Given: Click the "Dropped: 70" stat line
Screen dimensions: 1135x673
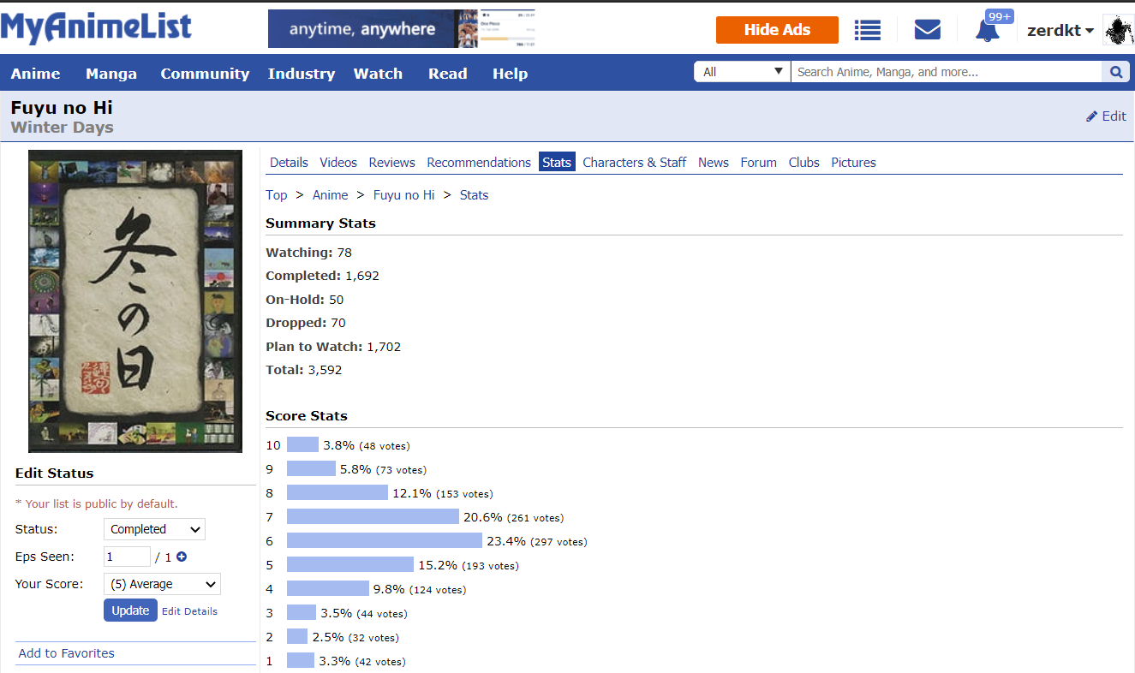Looking at the screenshot, I should click(306, 323).
